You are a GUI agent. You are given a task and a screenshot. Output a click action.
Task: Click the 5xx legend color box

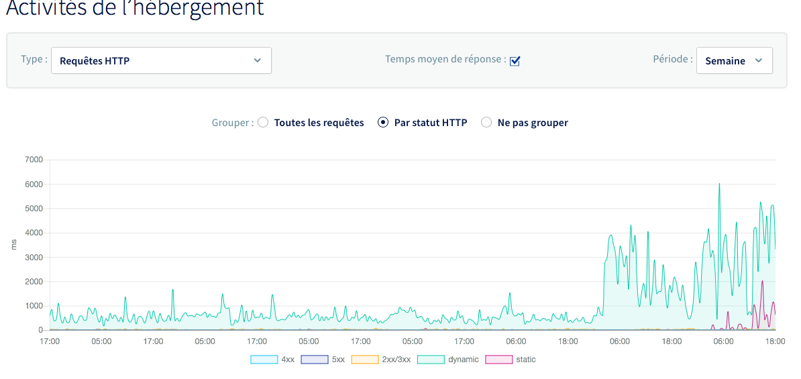[x=314, y=360]
